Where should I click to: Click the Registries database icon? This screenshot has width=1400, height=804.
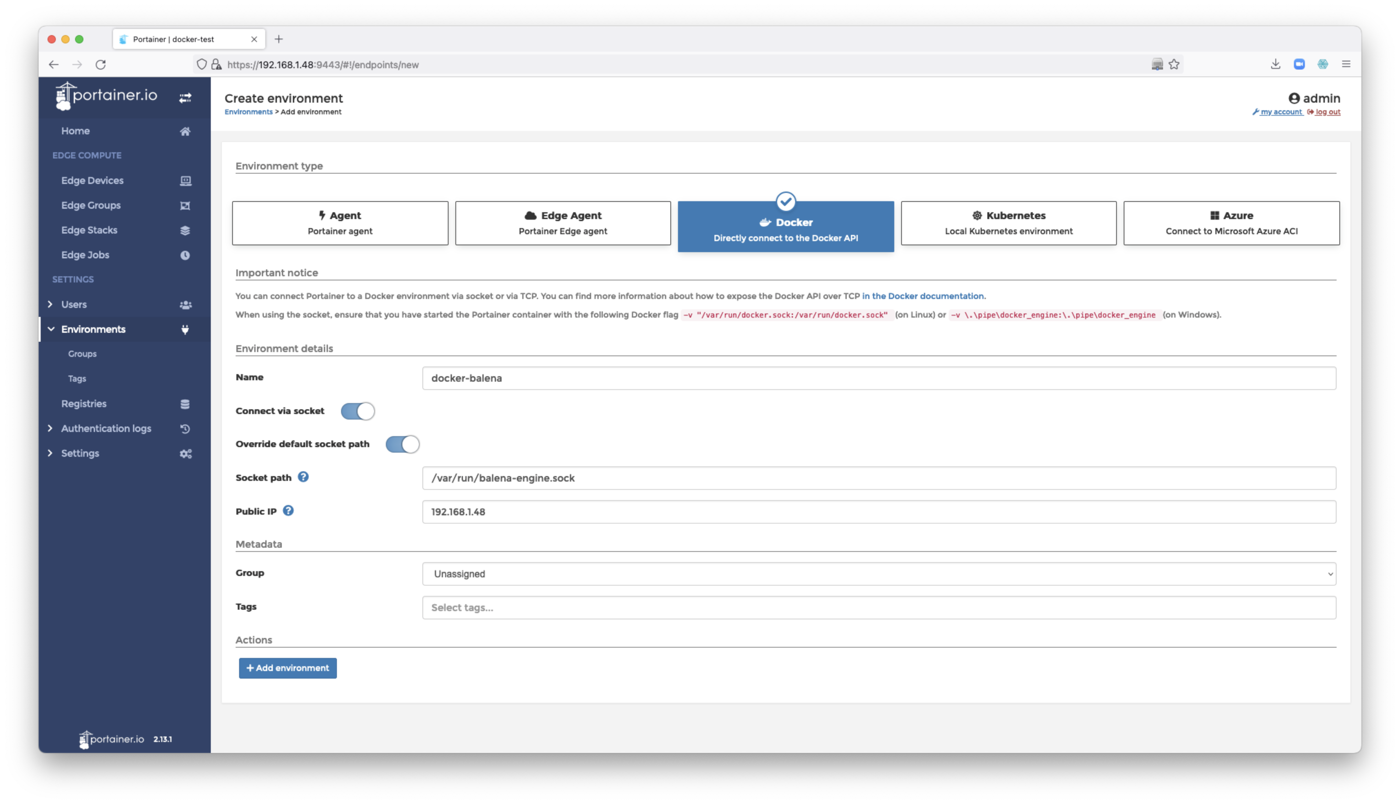pyautogui.click(x=185, y=404)
